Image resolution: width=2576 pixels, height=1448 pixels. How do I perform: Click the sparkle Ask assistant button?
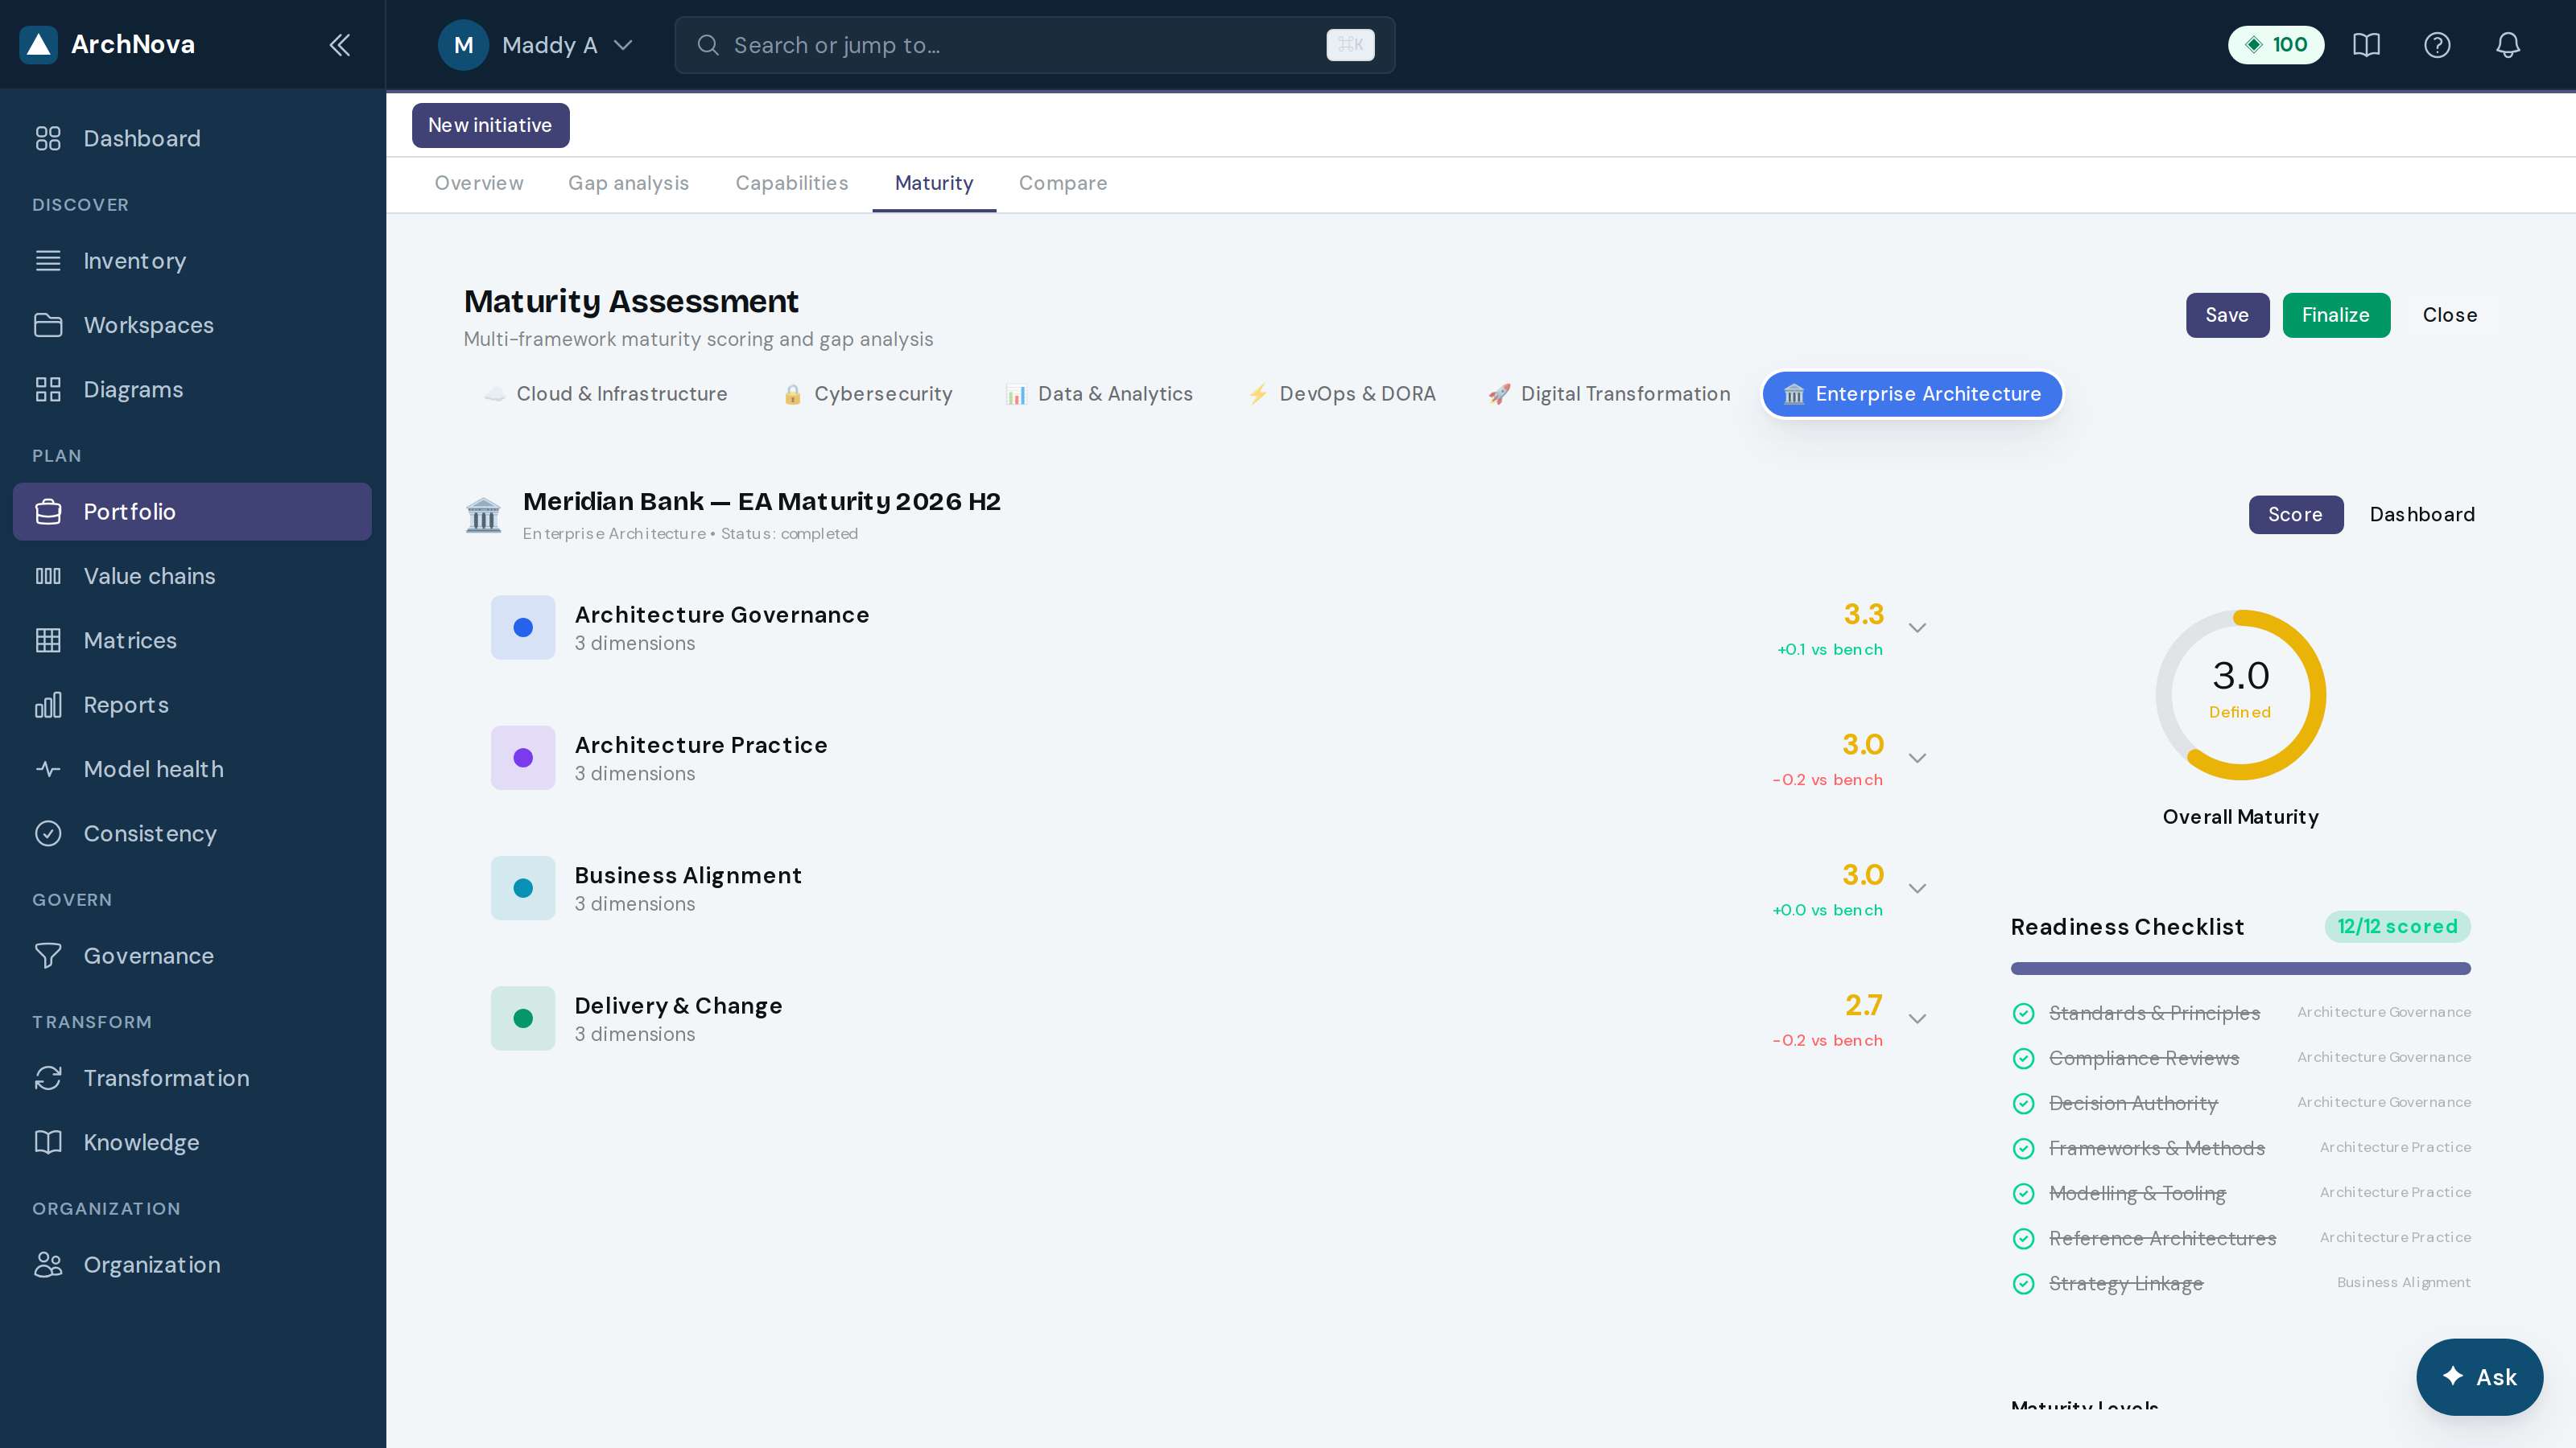tap(2479, 1376)
